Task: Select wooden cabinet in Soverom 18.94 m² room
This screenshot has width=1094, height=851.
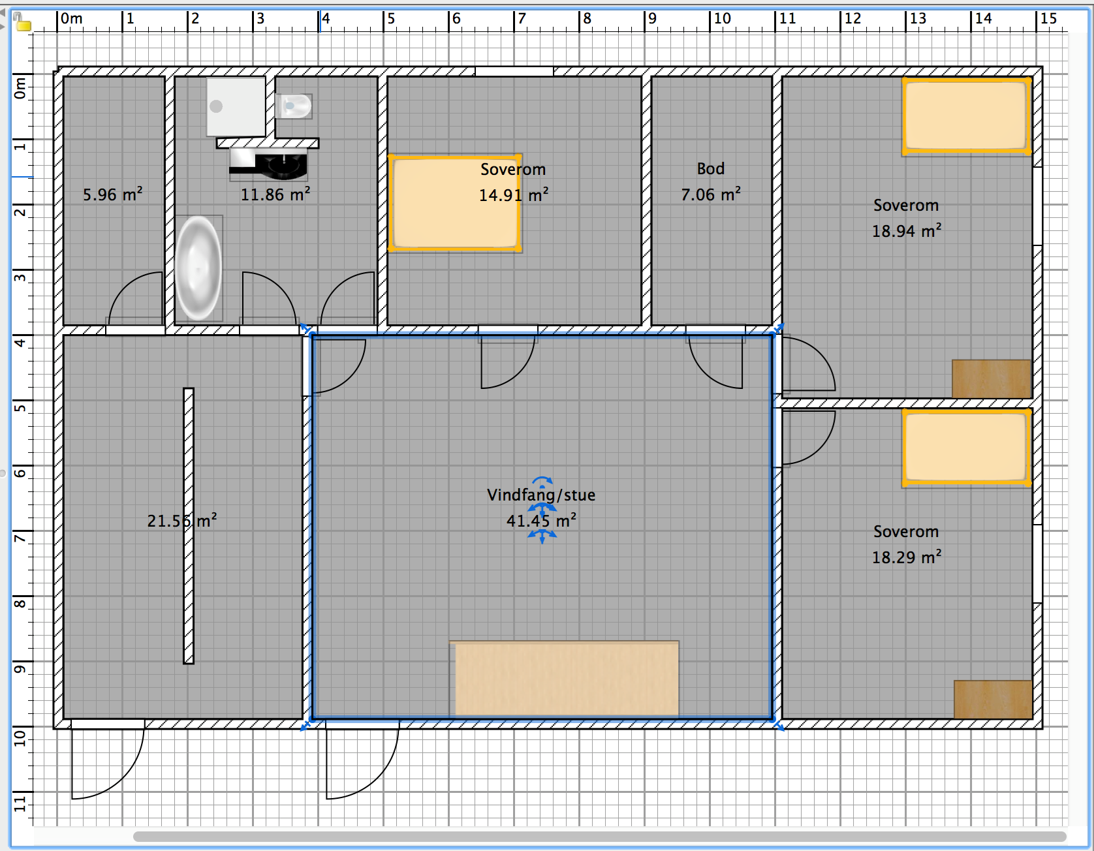Action: pos(991,379)
